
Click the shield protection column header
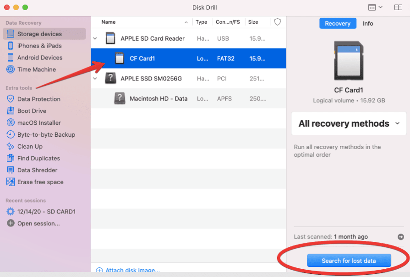pyautogui.click(x=277, y=22)
